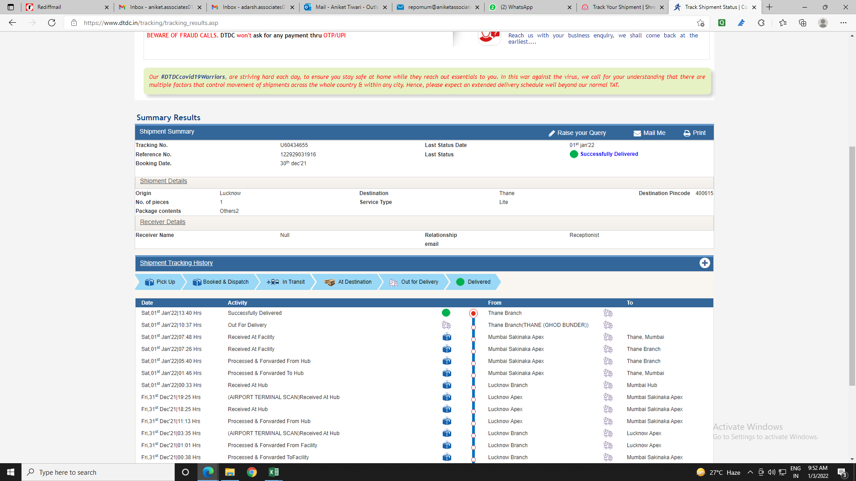Screen dimensions: 856x481
Task: Click the Print printer icon
Action: (x=687, y=133)
